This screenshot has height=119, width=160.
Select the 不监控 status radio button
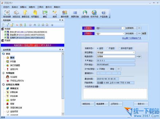click(x=107, y=48)
